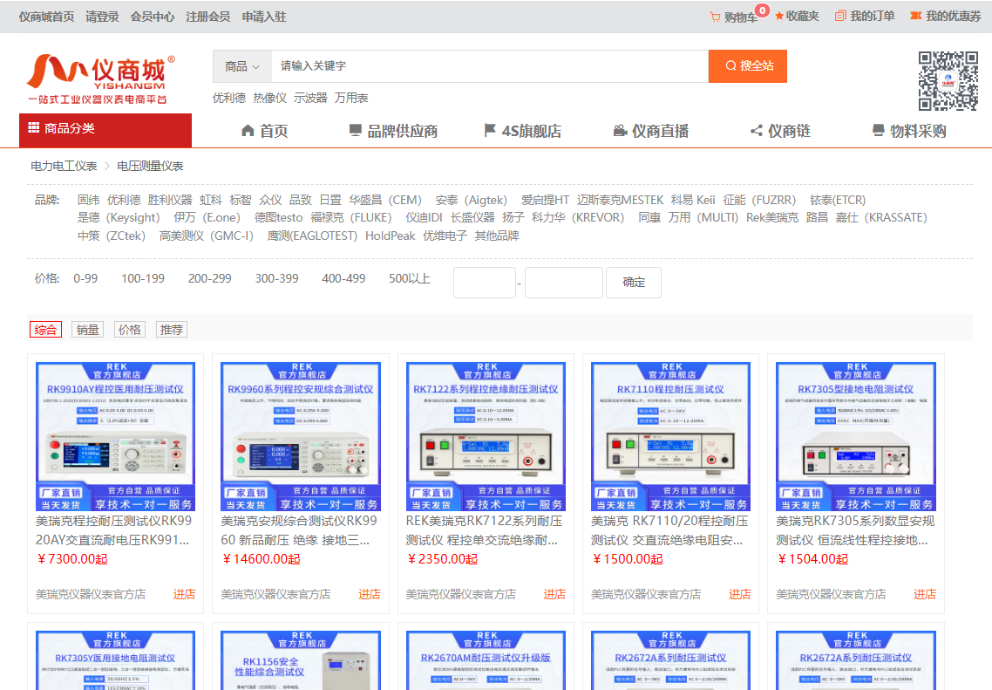Click the 仪商城 logo
Screen dimensions: 992x690
click(100, 79)
